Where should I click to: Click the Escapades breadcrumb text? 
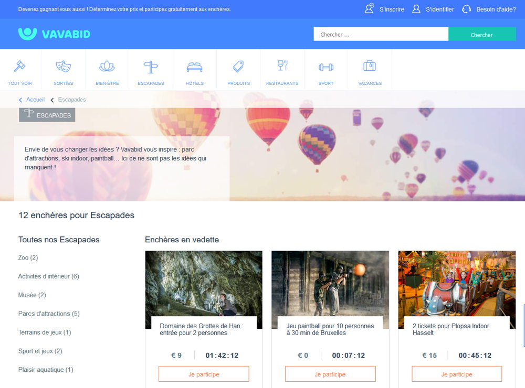coord(72,99)
